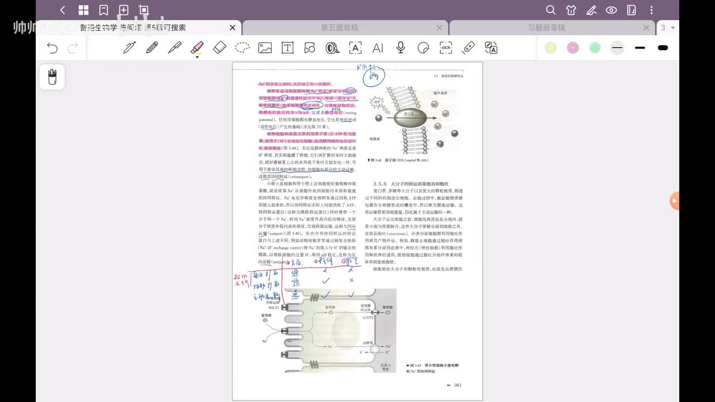Image resolution: width=715 pixels, height=402 pixels.
Task: Open the sticker tool
Action: (x=423, y=47)
